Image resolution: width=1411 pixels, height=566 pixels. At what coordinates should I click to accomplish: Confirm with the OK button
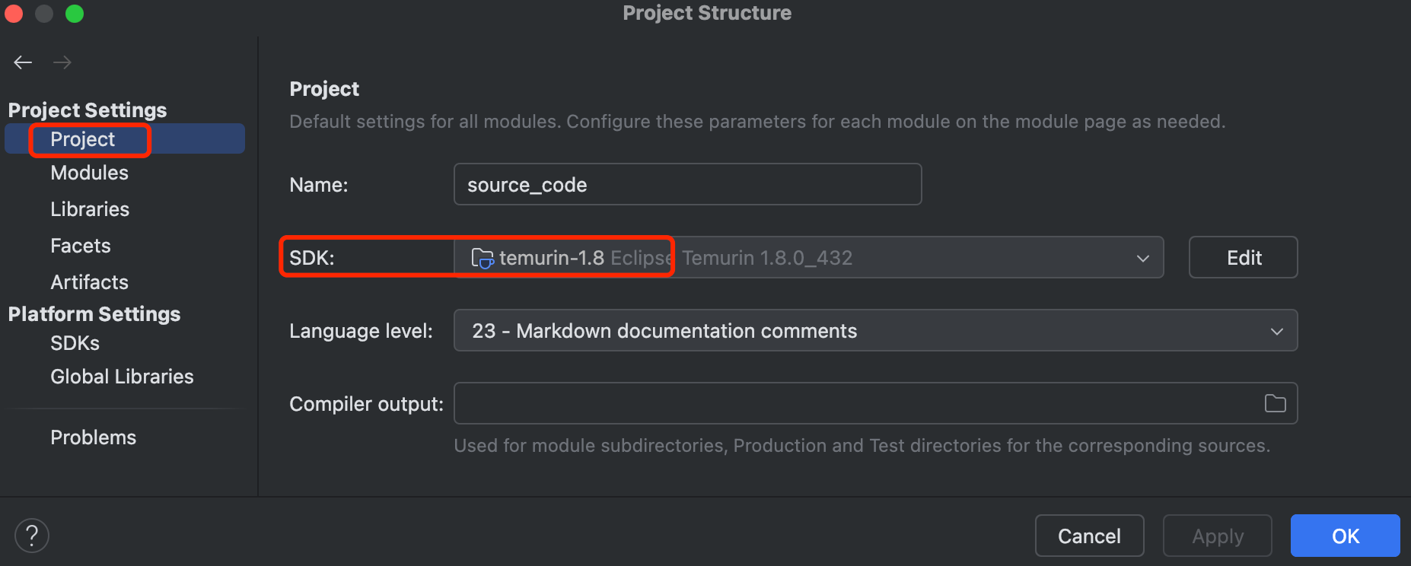(x=1345, y=536)
